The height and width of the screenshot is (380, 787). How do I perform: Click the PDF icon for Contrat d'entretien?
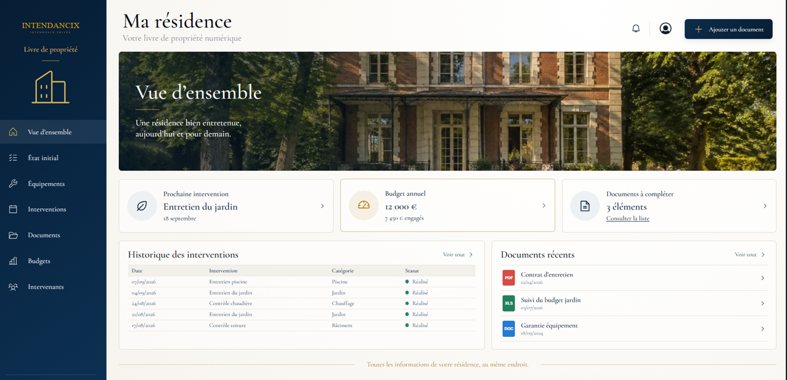click(508, 278)
